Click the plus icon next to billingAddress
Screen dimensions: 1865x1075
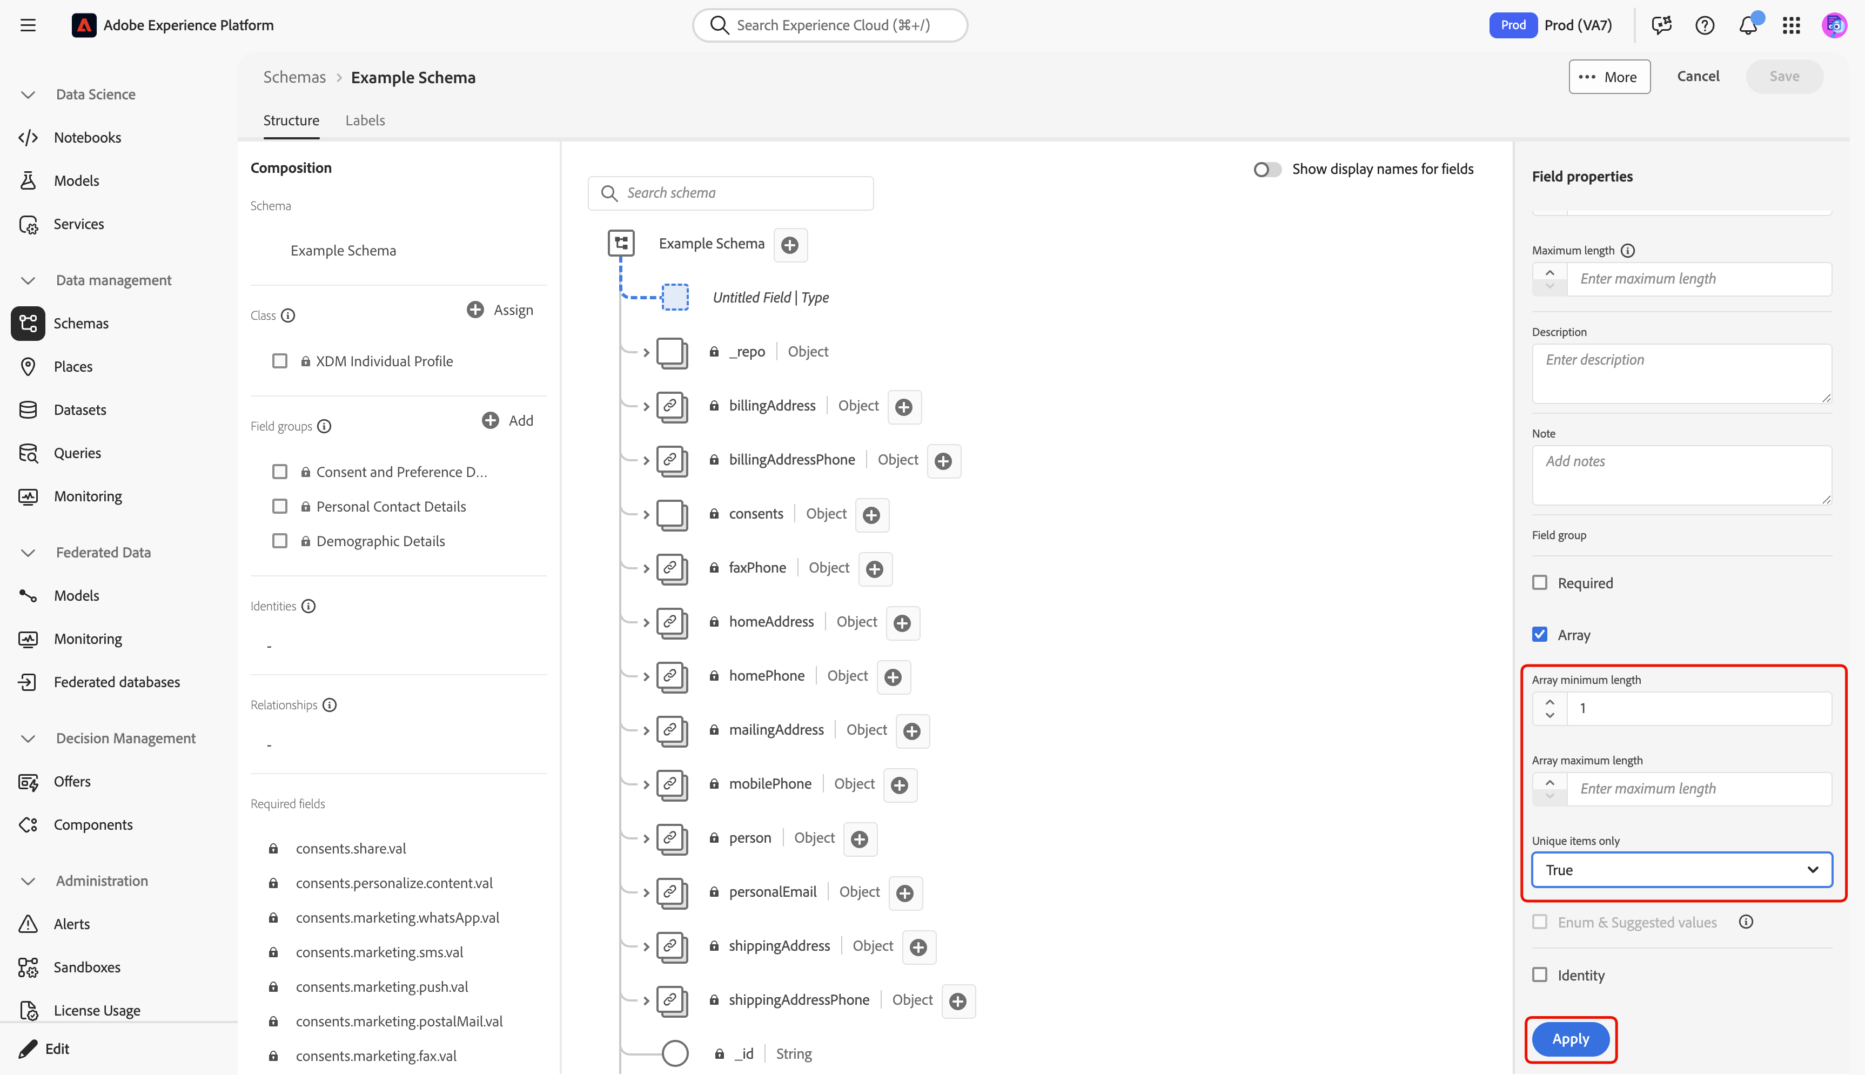tap(904, 407)
